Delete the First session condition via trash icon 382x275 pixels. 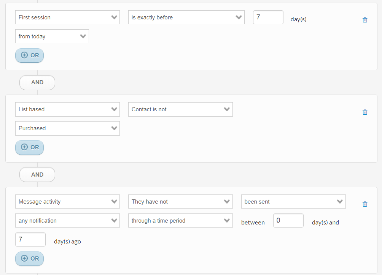click(x=365, y=20)
